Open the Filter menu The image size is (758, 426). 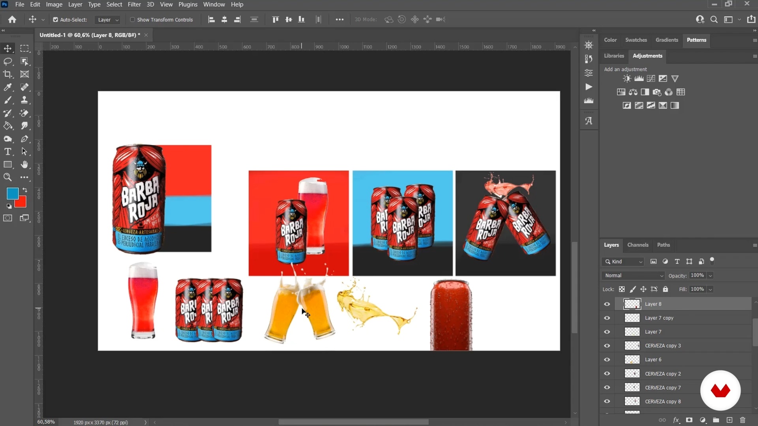[134, 4]
